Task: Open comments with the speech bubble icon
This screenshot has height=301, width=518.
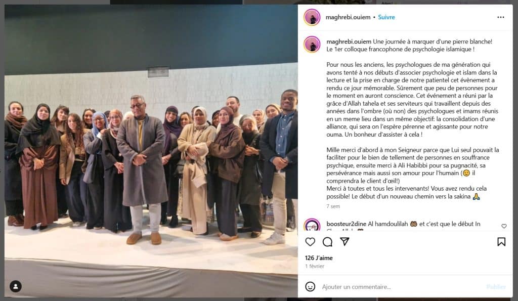Action: [327, 242]
